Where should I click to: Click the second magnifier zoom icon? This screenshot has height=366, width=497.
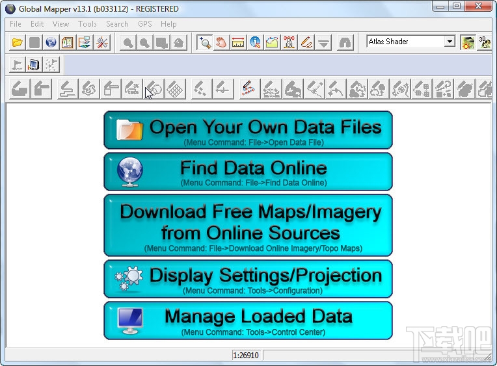(145, 42)
